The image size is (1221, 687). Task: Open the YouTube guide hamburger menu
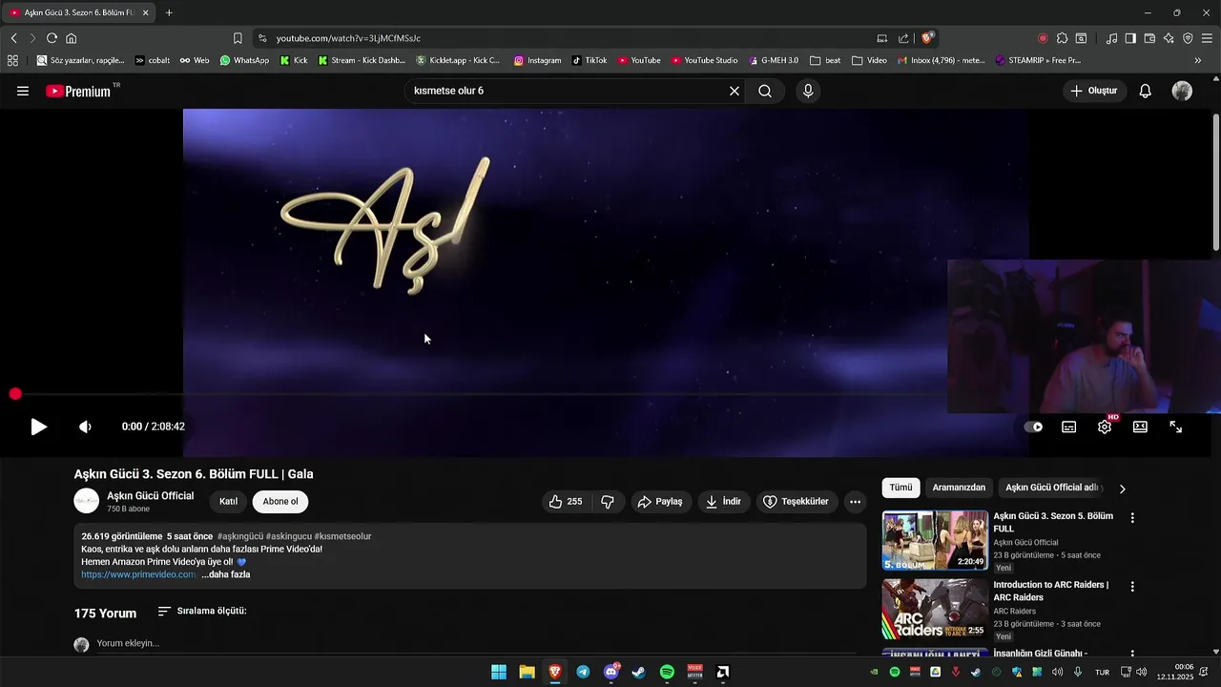coord(23,91)
